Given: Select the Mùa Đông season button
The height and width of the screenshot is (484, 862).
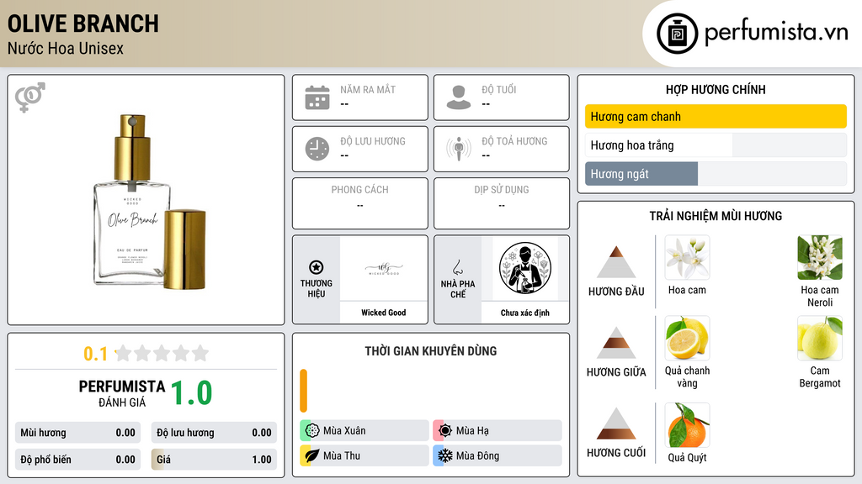Looking at the screenshot, I should [498, 455].
